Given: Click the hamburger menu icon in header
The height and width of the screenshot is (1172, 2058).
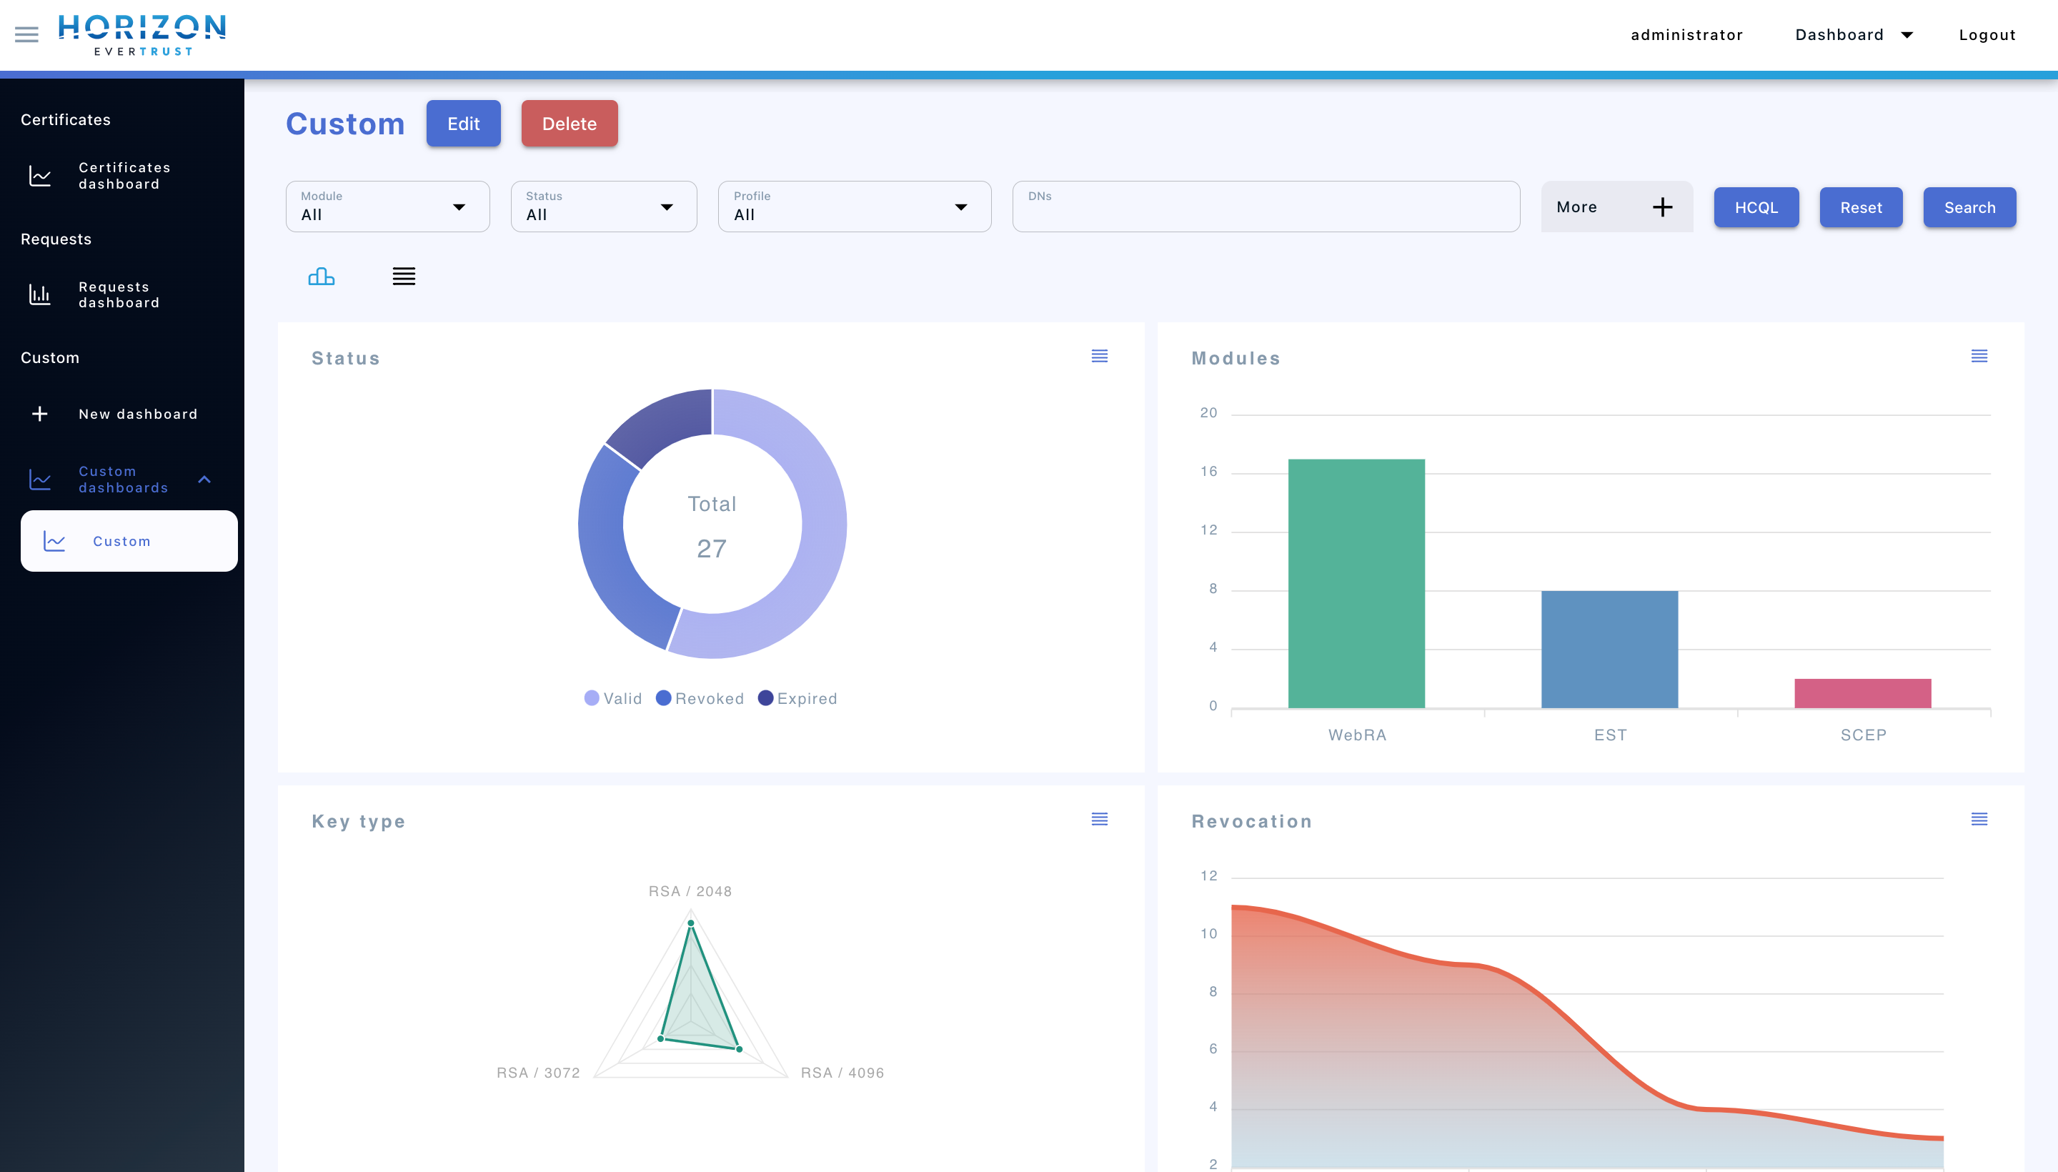Looking at the screenshot, I should click(x=26, y=34).
